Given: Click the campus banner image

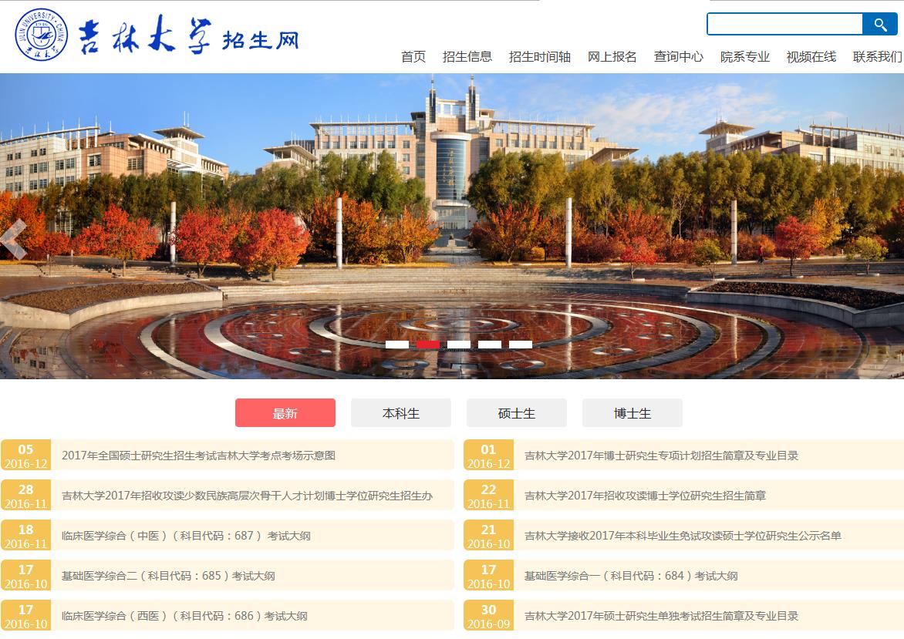Looking at the screenshot, I should (452, 226).
